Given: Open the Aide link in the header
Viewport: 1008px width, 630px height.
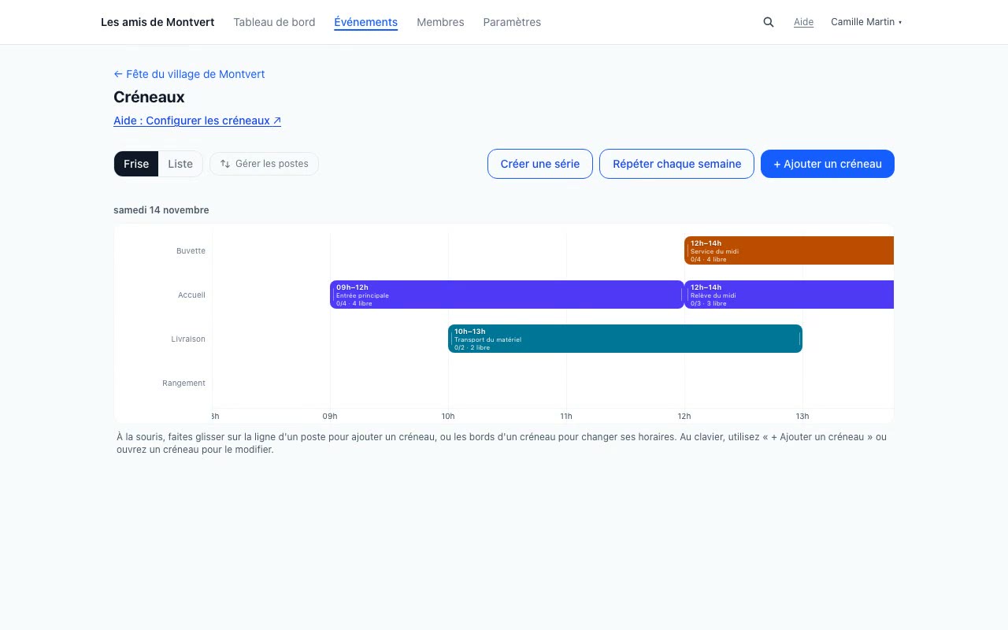Looking at the screenshot, I should [803, 22].
